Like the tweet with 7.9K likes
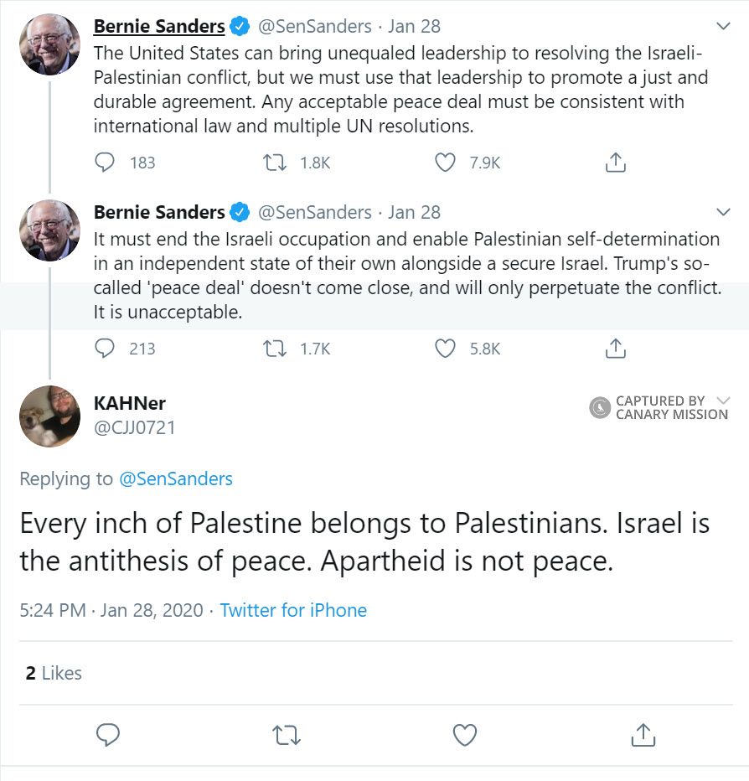This screenshot has height=781, width=749. 446,163
